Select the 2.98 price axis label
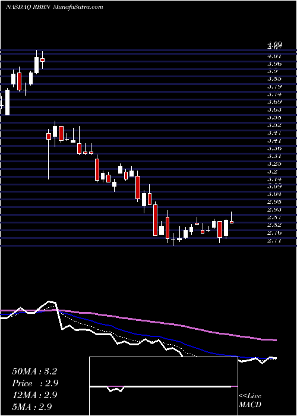The height and width of the screenshot is (416, 297). (x=274, y=201)
